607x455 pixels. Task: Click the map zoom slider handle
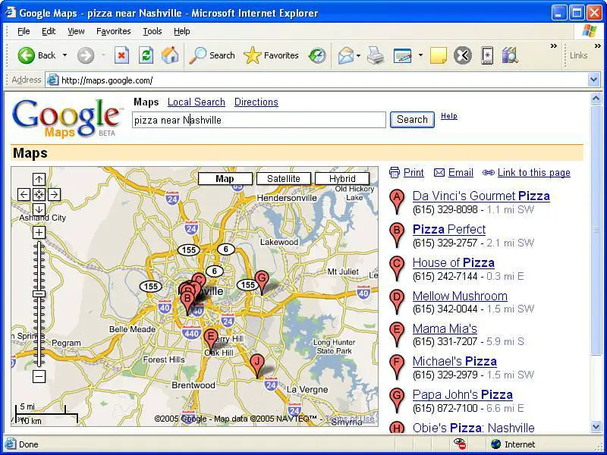[39, 293]
